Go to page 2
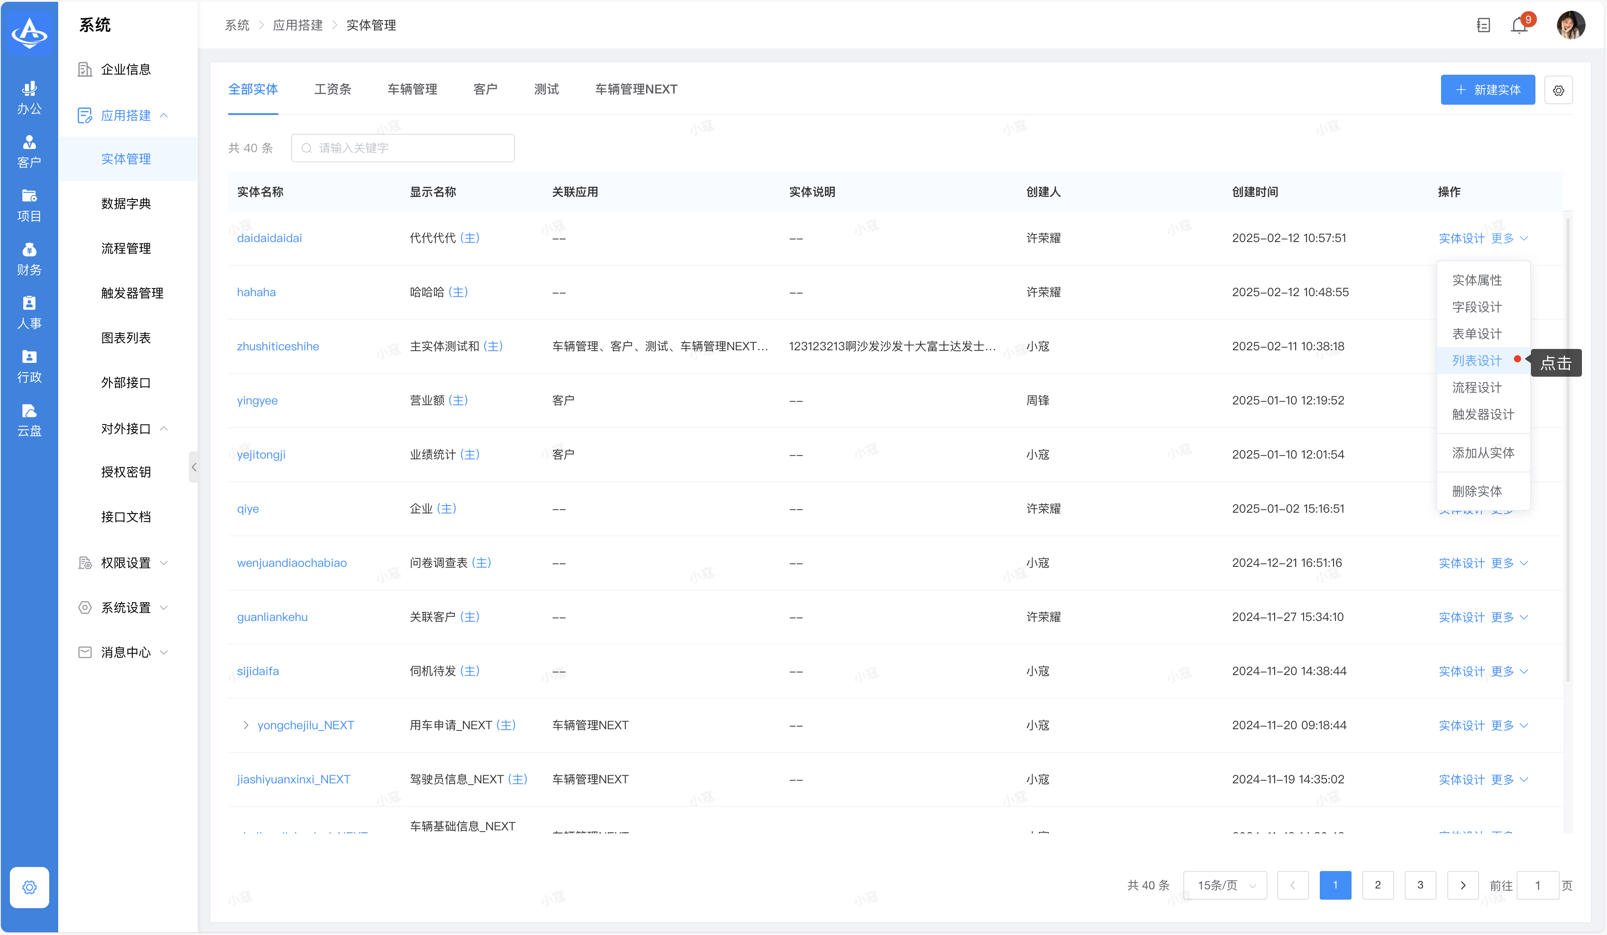The image size is (1607, 935). pyautogui.click(x=1377, y=884)
